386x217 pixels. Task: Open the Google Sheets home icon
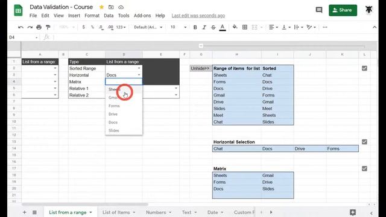(x=18, y=10)
